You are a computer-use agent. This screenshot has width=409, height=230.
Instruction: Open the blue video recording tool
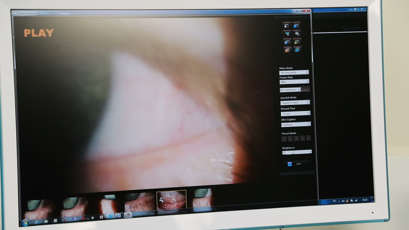coord(297,25)
